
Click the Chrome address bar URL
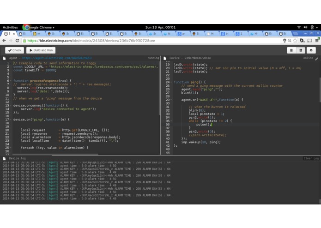pyautogui.click(x=91, y=41)
